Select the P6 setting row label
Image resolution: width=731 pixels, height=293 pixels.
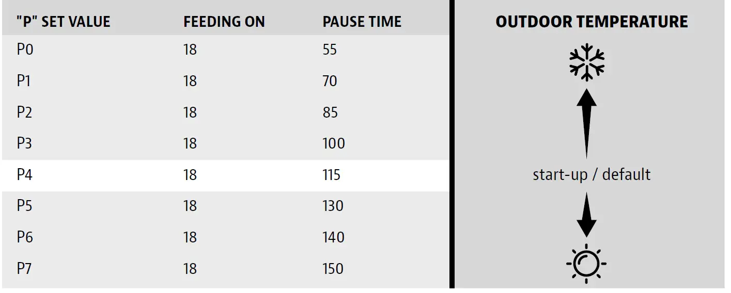pyautogui.click(x=24, y=237)
